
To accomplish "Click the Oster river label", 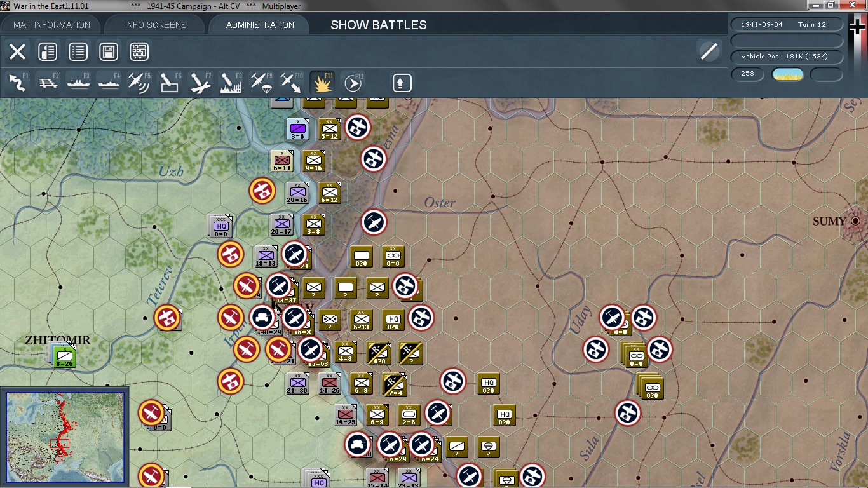I will (x=440, y=203).
